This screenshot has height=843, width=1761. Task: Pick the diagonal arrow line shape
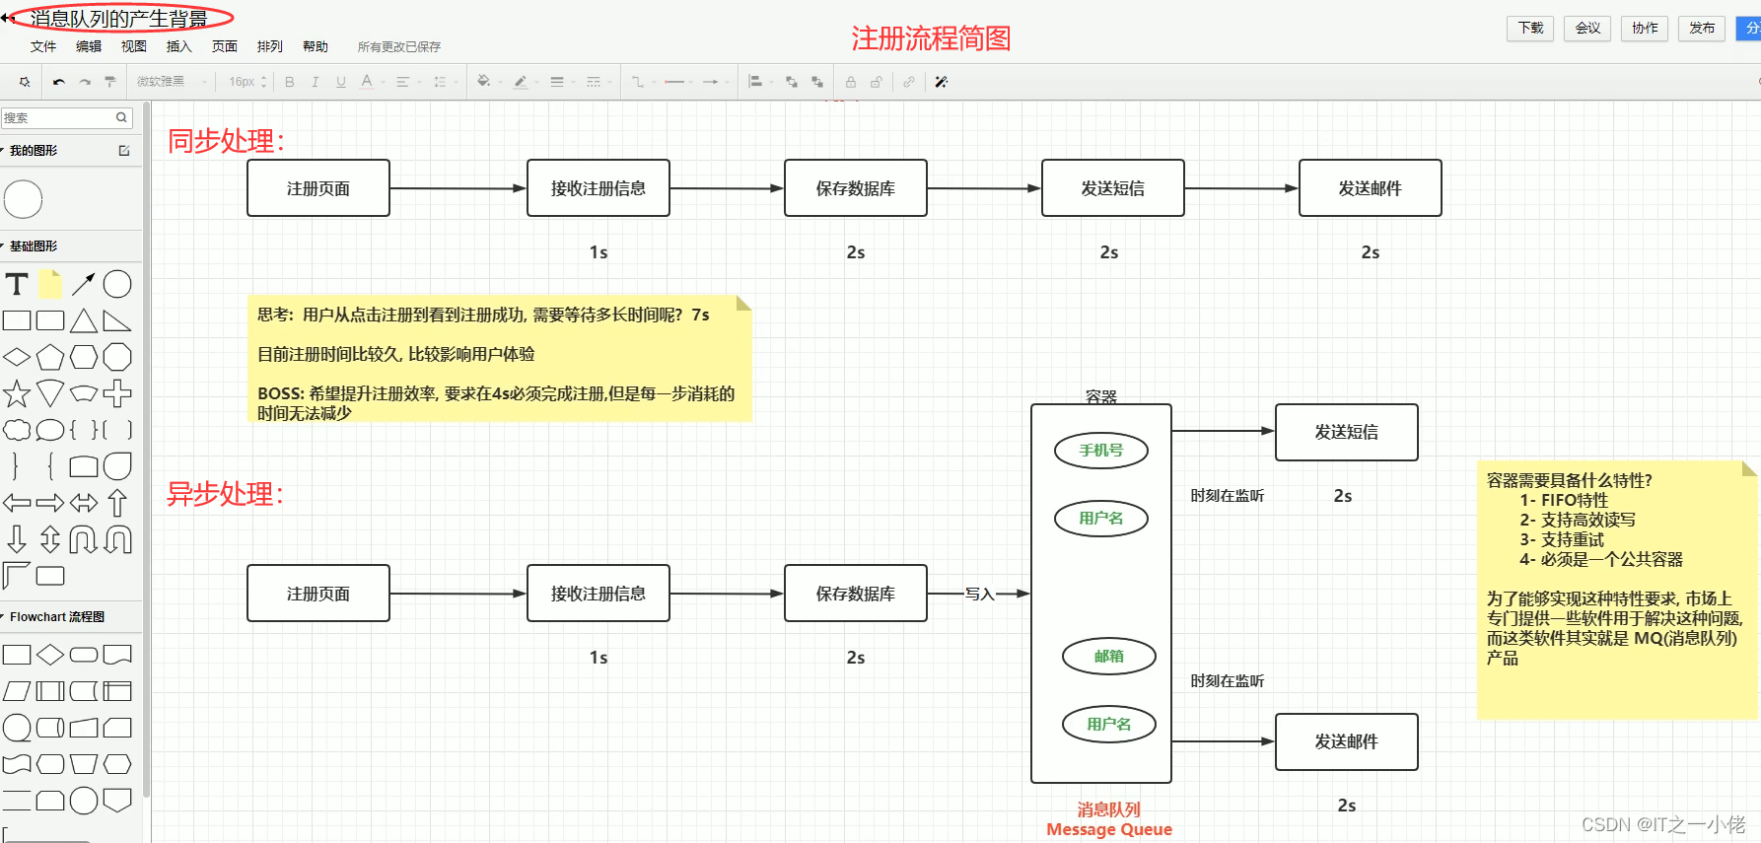pyautogui.click(x=84, y=284)
